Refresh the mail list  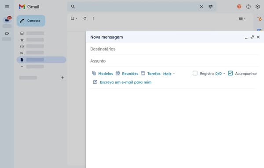[85, 18]
